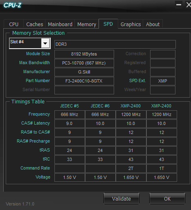The image size is (191, 210).
Task: Click JEDEC #5 tRAS value 24
Action: click(70, 150)
